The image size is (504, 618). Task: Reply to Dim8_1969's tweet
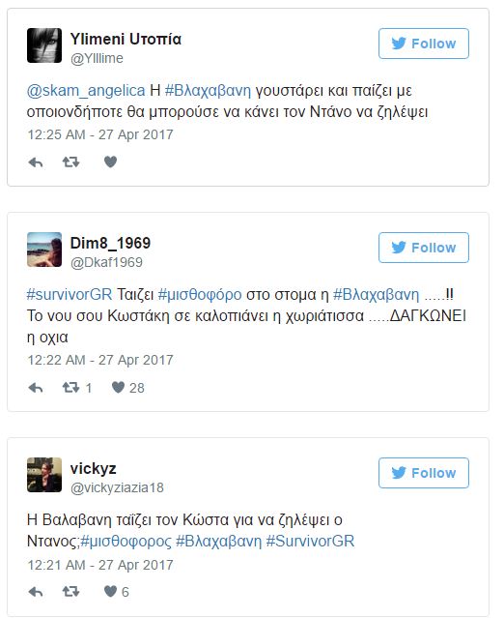coord(36,388)
